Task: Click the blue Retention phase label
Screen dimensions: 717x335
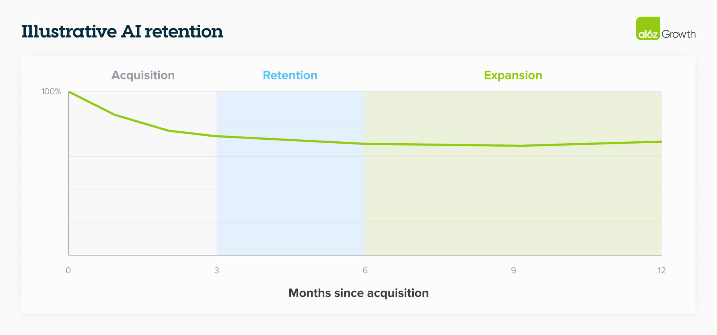Action: click(x=290, y=75)
